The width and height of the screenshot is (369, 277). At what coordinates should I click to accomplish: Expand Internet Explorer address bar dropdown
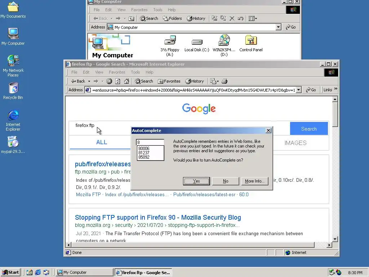pyautogui.click(x=299, y=90)
